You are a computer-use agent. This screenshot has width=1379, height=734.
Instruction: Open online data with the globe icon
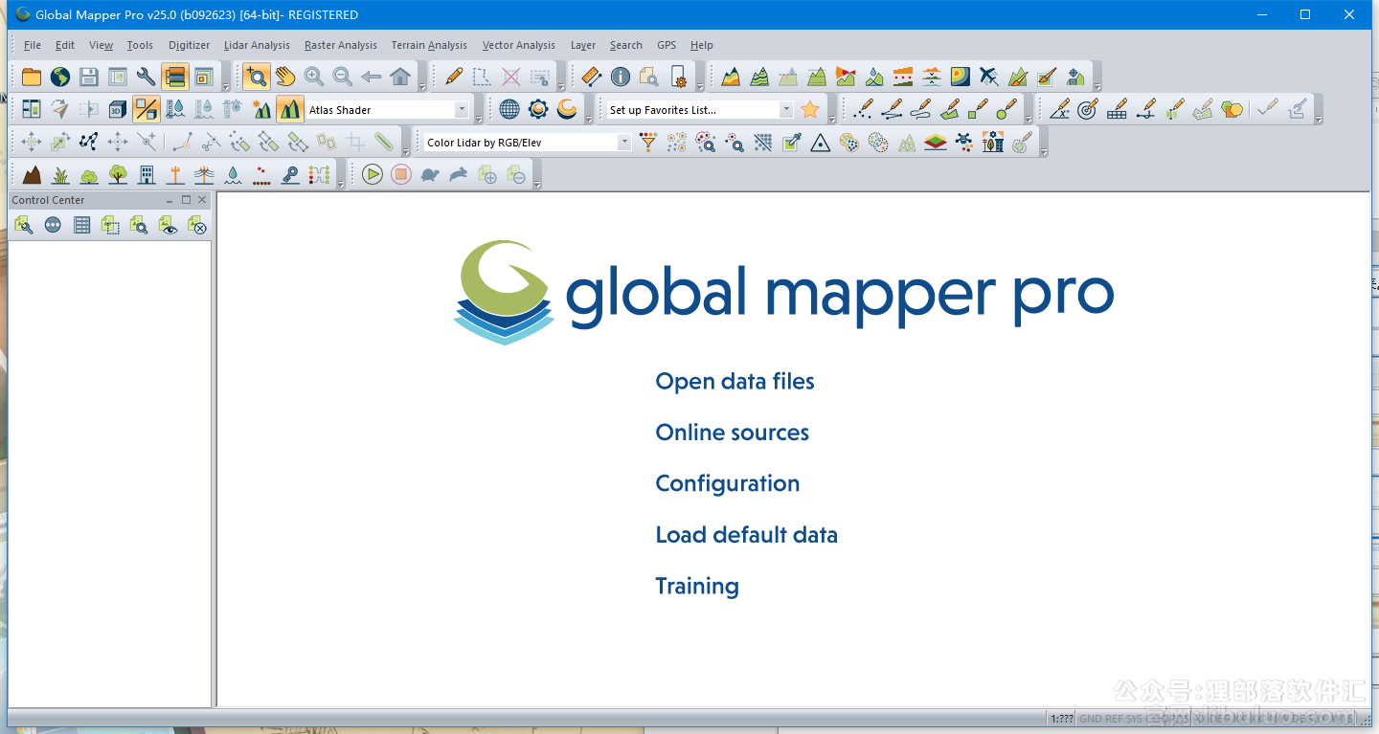pos(60,78)
